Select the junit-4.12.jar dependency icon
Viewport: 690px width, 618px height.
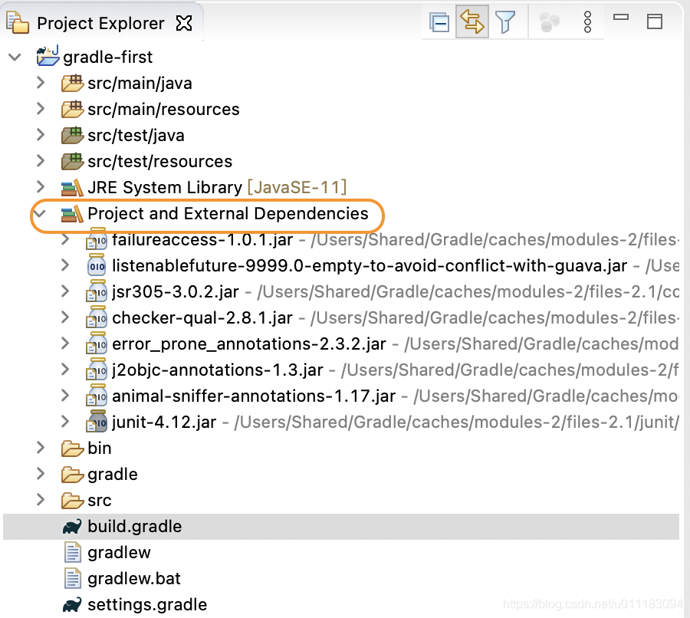coord(97,422)
